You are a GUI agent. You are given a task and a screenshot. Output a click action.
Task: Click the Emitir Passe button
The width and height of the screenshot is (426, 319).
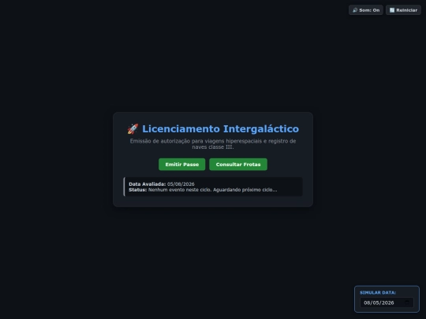pyautogui.click(x=181, y=165)
